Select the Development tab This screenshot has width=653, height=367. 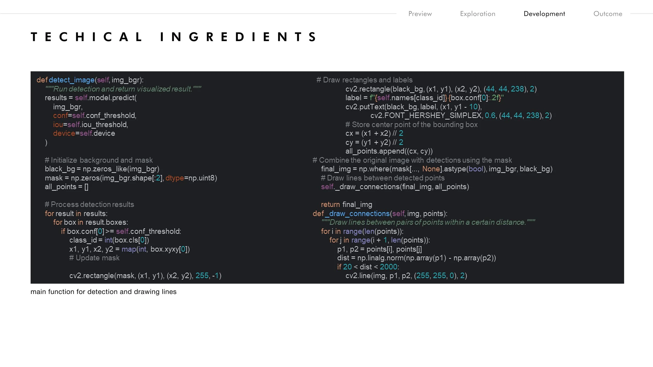pyautogui.click(x=544, y=14)
